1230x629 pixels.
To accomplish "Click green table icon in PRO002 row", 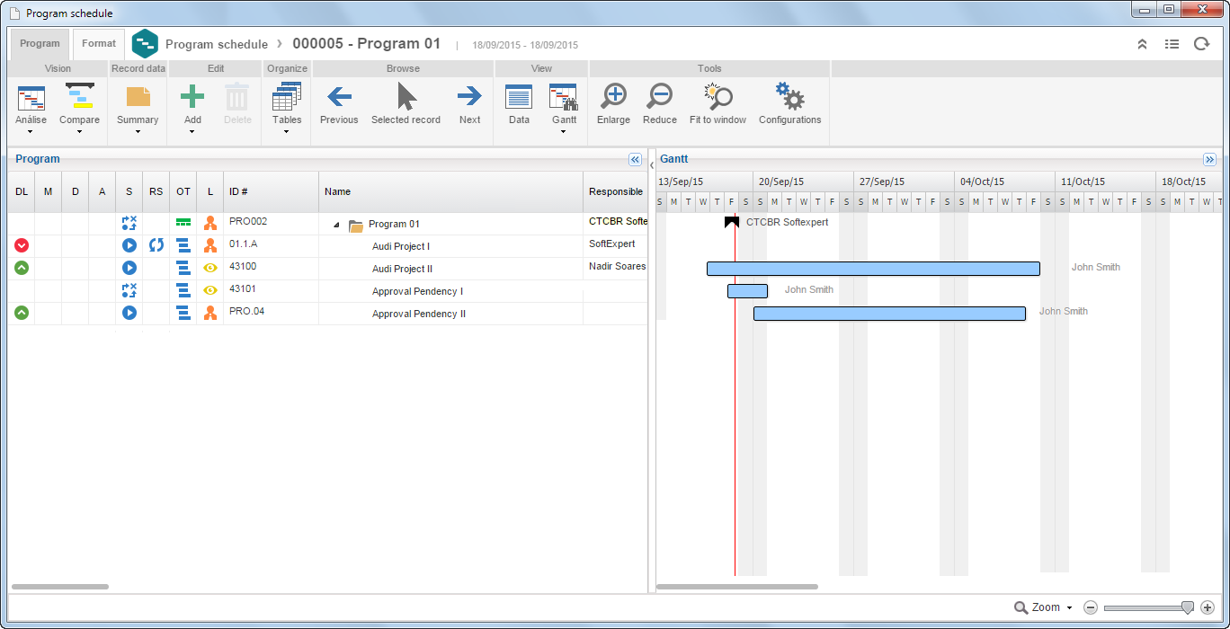I will (183, 222).
